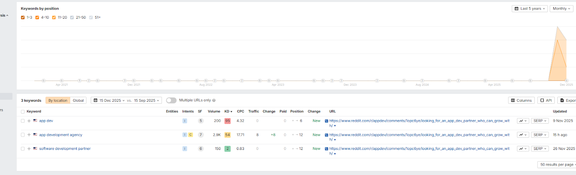
Task: Click the calendar icon in date comparison selector
Action: 95,101
